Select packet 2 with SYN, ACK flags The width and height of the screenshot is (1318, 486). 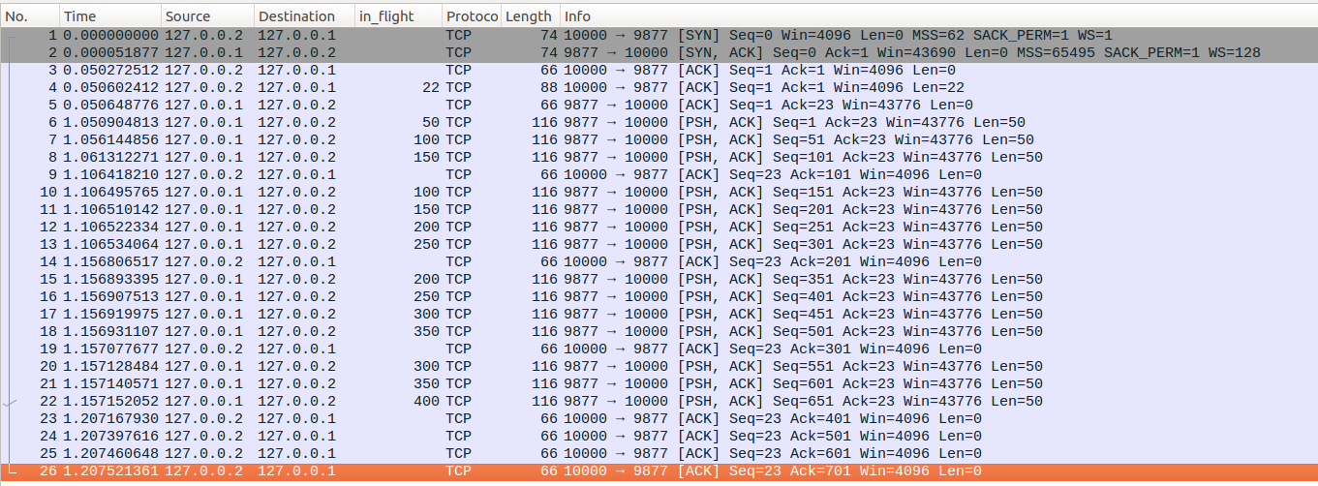pos(659,53)
